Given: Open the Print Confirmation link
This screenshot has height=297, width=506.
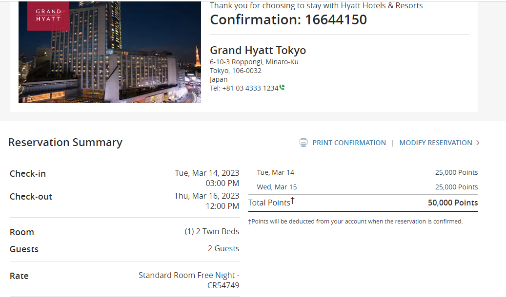Looking at the screenshot, I should pos(349,143).
